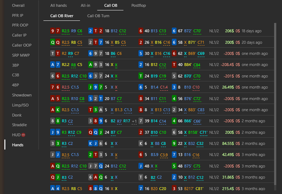Click the B75' river bet action
Image resolution: width=282 pixels, height=194 pixels.
coord(188,166)
